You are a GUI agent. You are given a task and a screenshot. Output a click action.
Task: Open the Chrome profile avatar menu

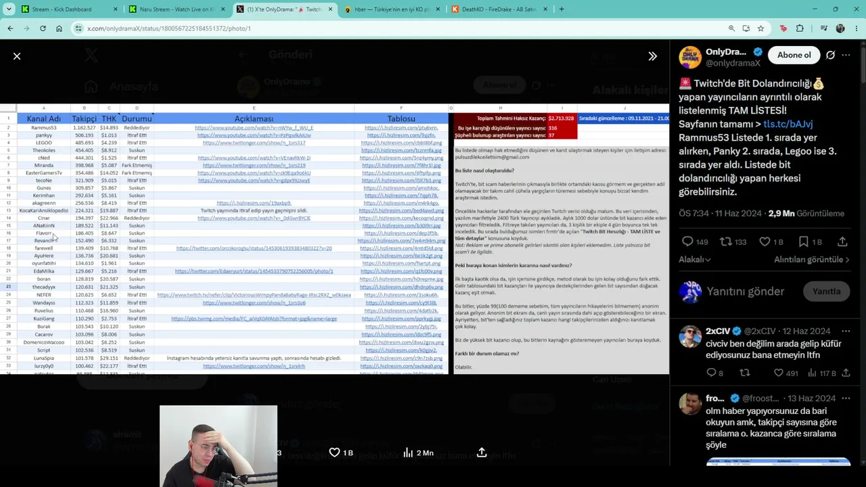click(x=840, y=28)
